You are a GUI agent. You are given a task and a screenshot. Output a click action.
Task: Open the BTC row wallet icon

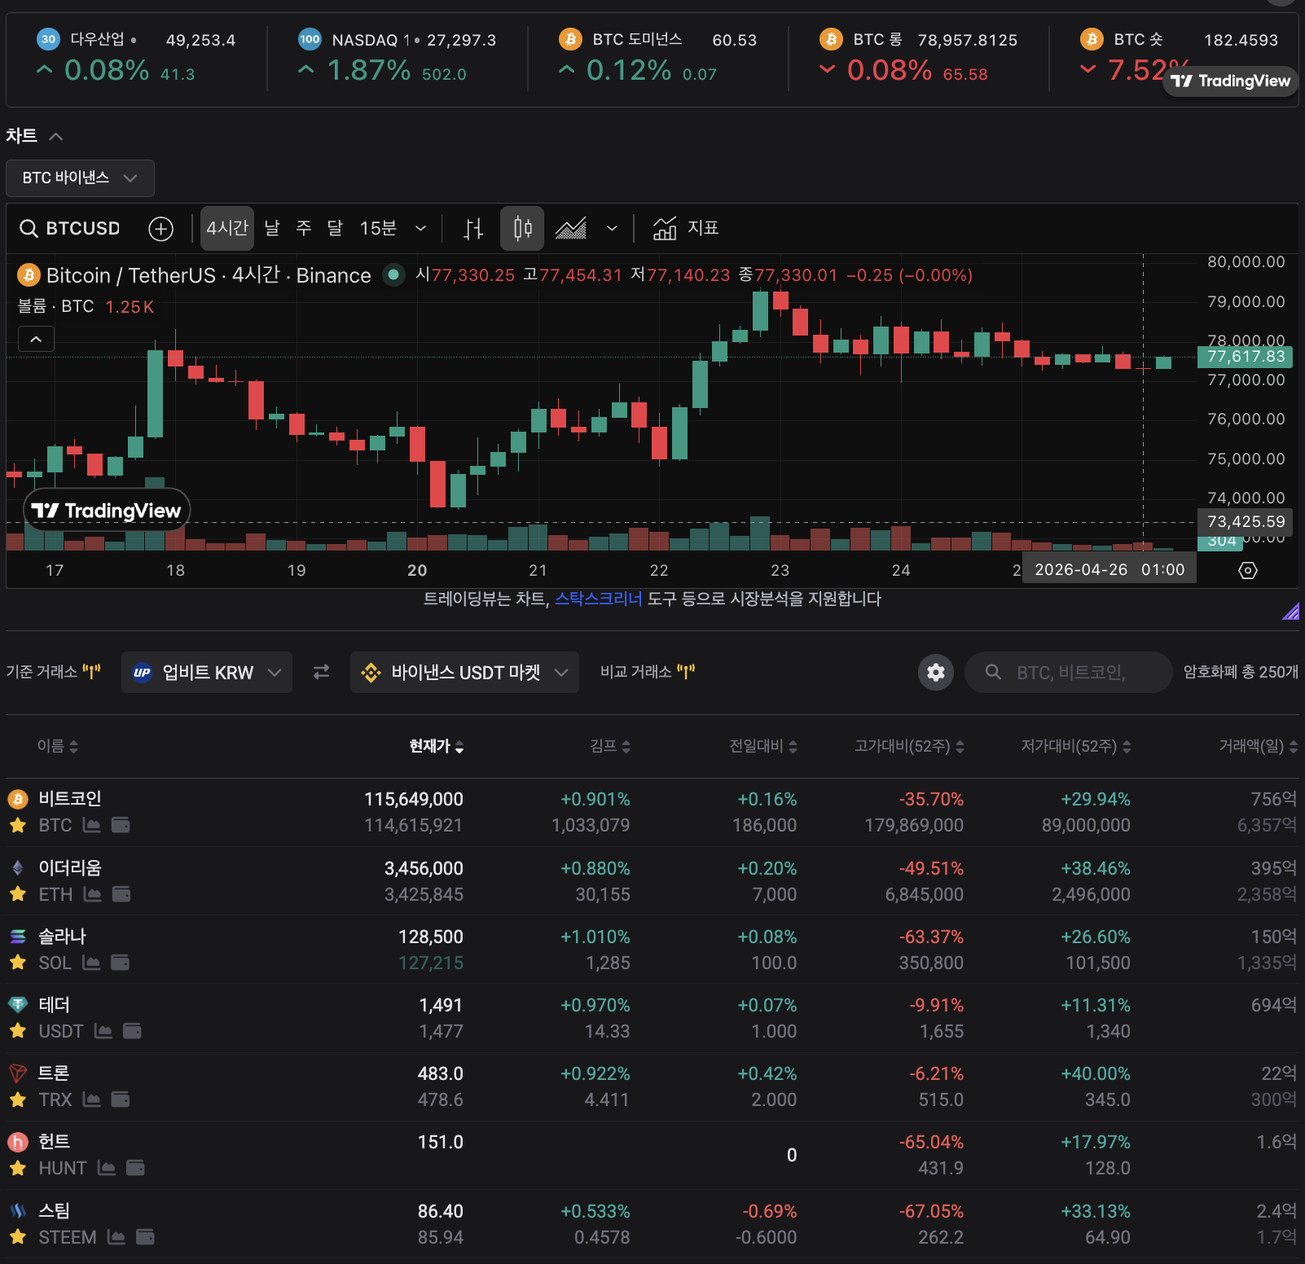[x=121, y=825]
